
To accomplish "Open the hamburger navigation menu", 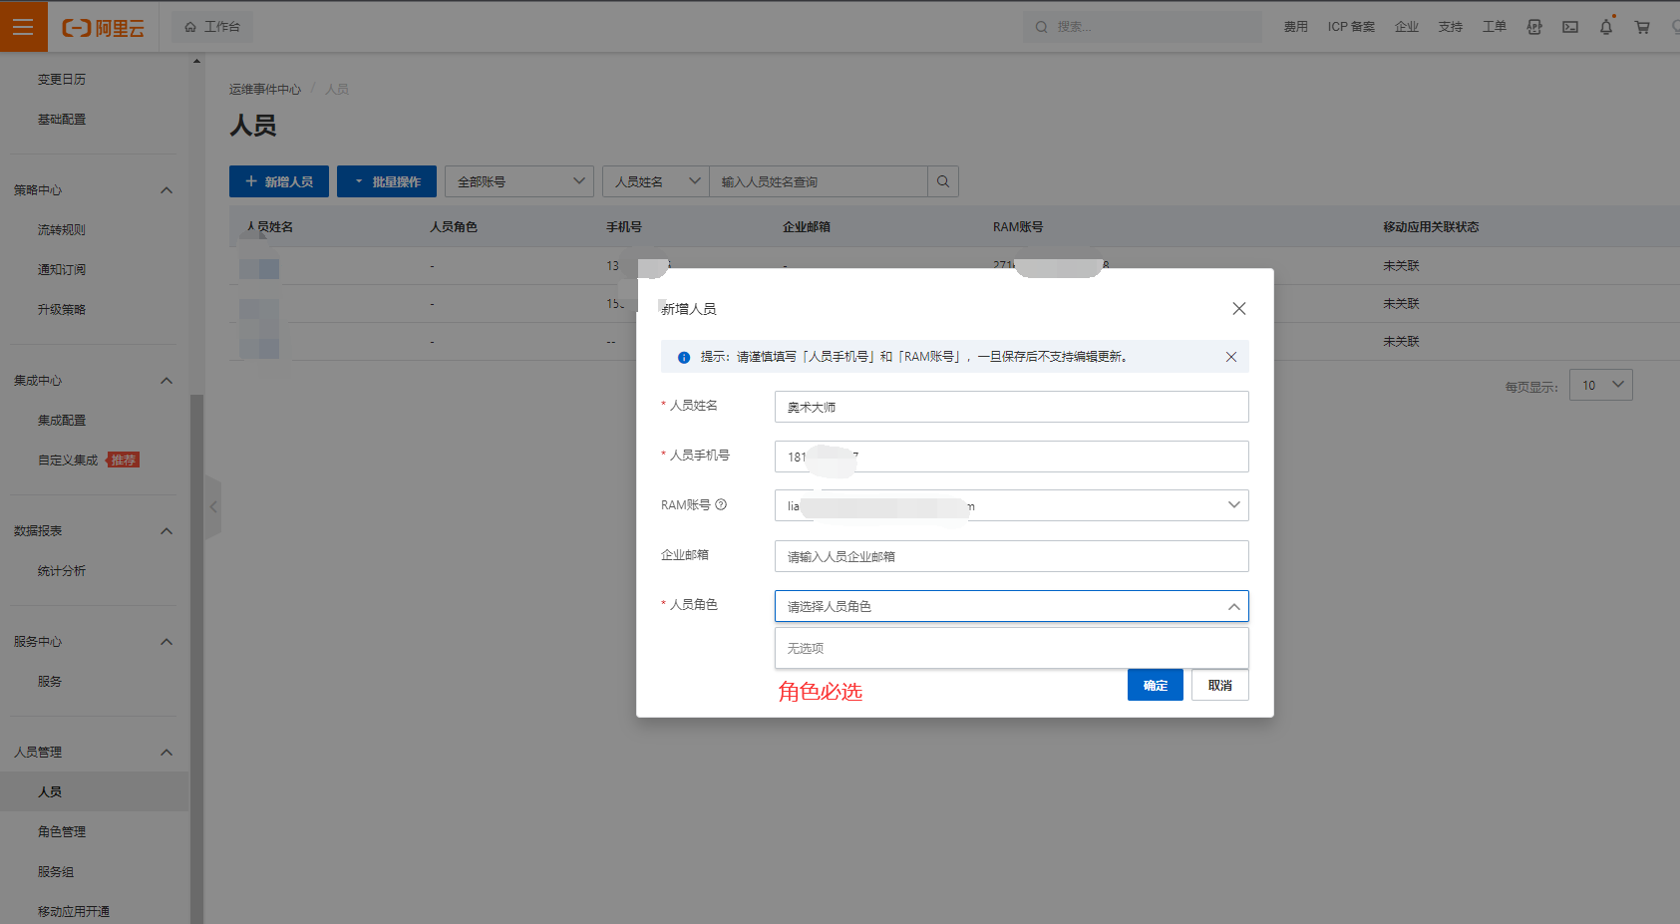I will click(23, 27).
